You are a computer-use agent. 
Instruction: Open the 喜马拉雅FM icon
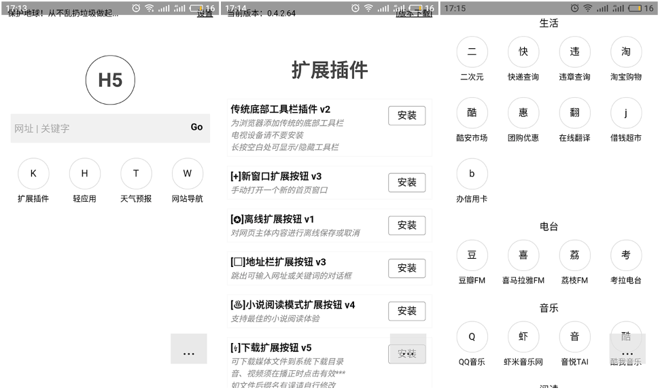[x=523, y=255]
